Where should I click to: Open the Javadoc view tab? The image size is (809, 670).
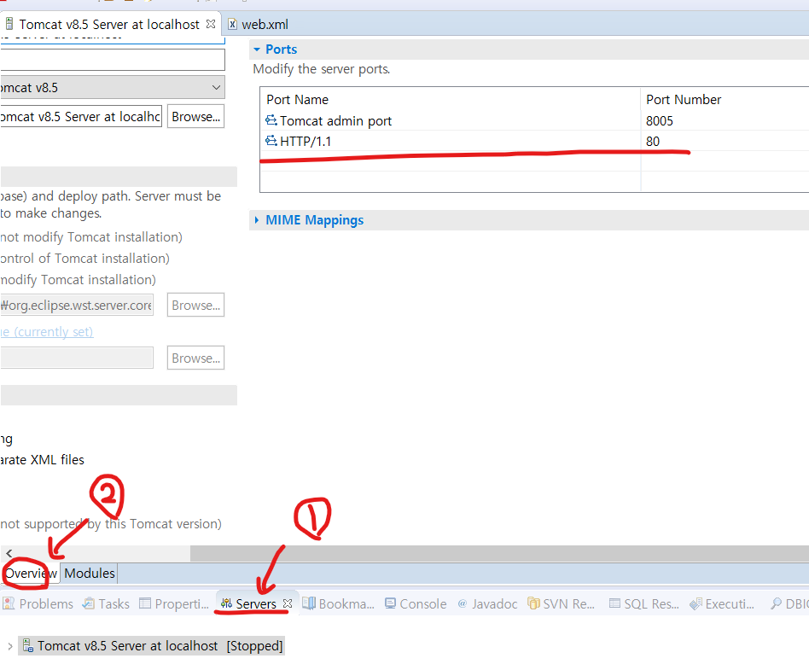click(x=487, y=604)
